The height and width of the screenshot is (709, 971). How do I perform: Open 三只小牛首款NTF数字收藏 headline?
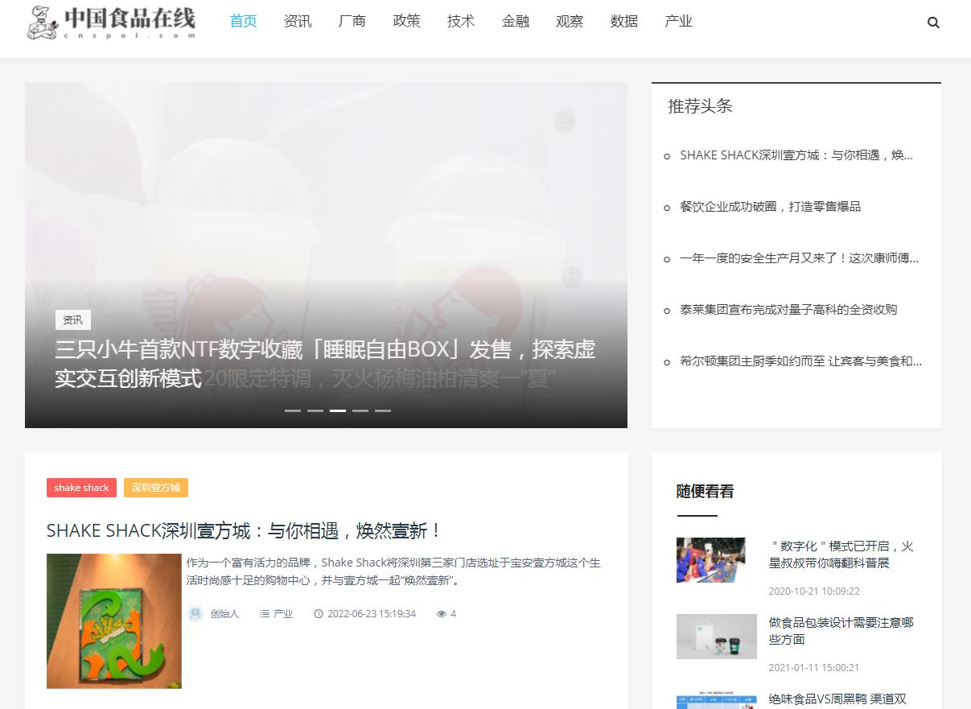326,364
